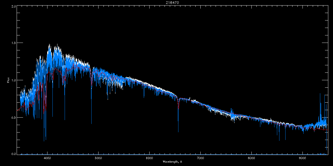Click the 0.0 flux tick label
This screenshot has height=166, width=333.
point(13,154)
